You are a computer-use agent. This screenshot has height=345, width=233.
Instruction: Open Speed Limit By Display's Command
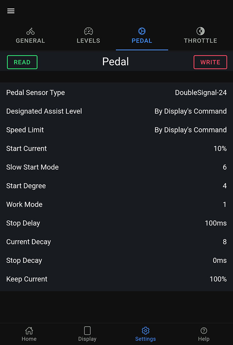coord(190,130)
